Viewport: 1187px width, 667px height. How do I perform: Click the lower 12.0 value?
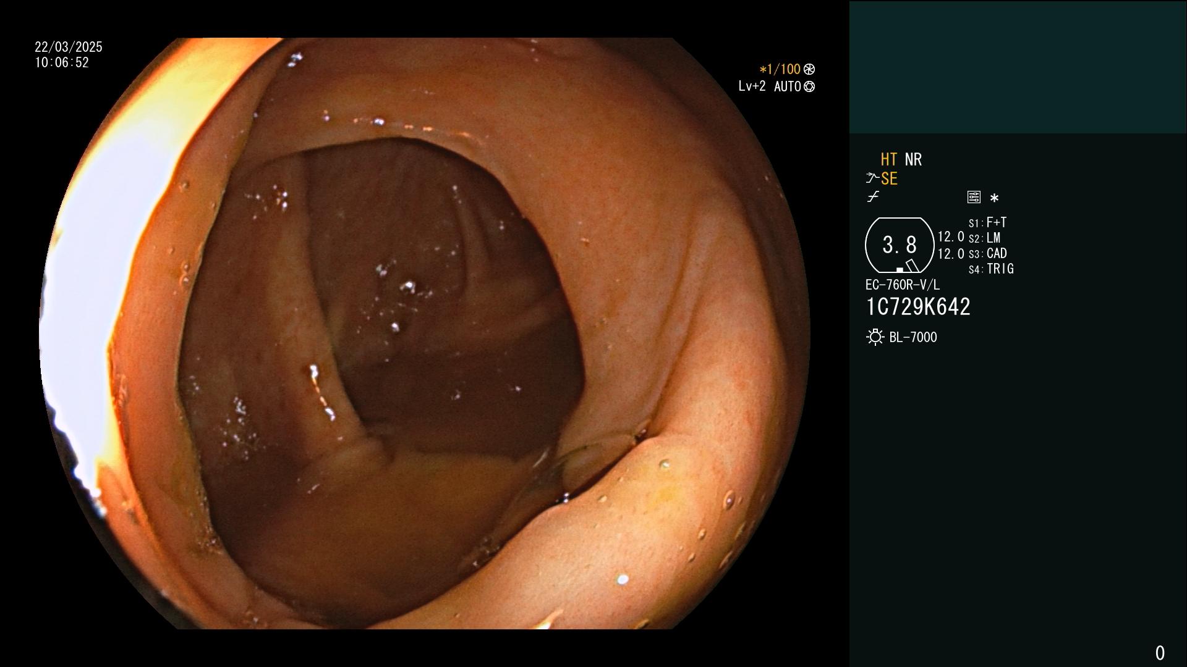tap(951, 253)
